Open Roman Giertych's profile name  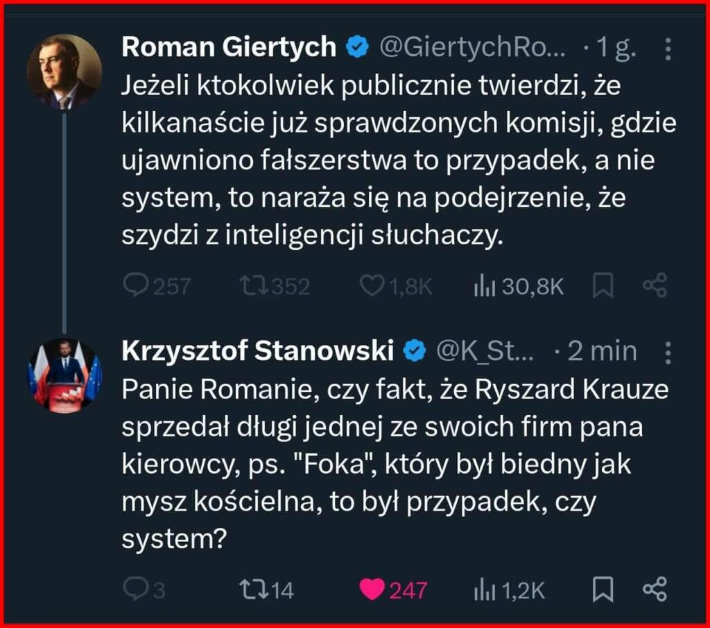[x=229, y=47]
